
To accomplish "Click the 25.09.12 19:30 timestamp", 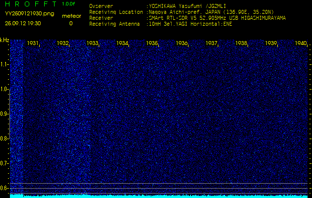I will point(23,23).
